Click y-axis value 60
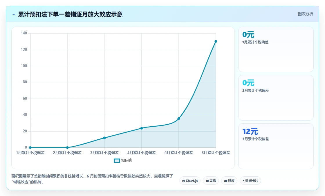The width and height of the screenshot is (325, 196). [25, 98]
